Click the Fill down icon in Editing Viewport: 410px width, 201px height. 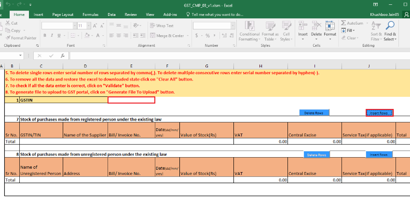coord(344,30)
